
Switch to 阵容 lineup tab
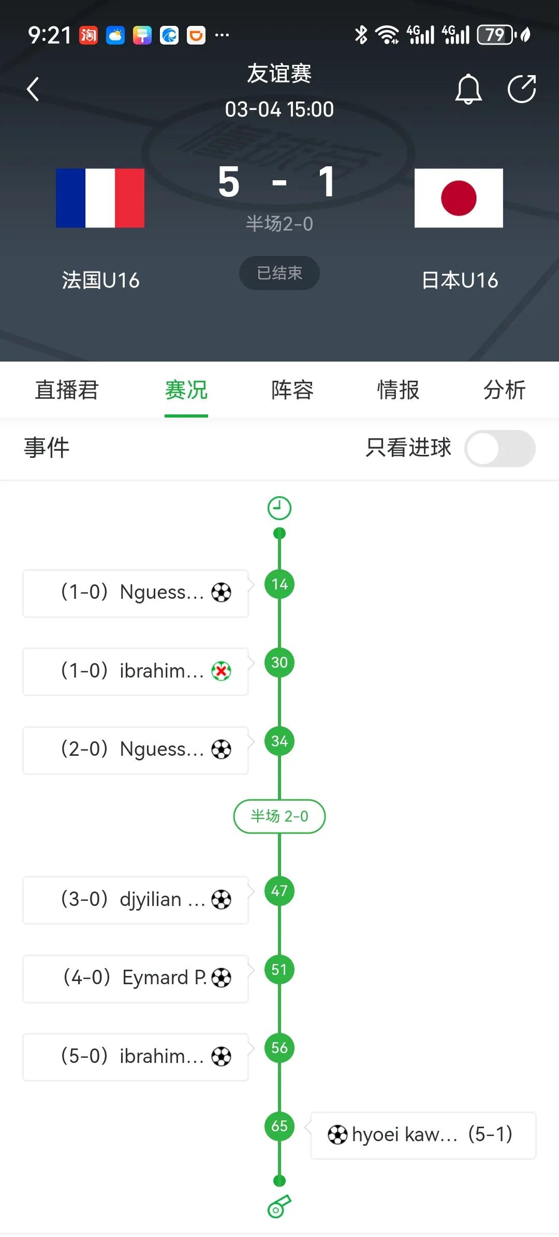(x=292, y=390)
